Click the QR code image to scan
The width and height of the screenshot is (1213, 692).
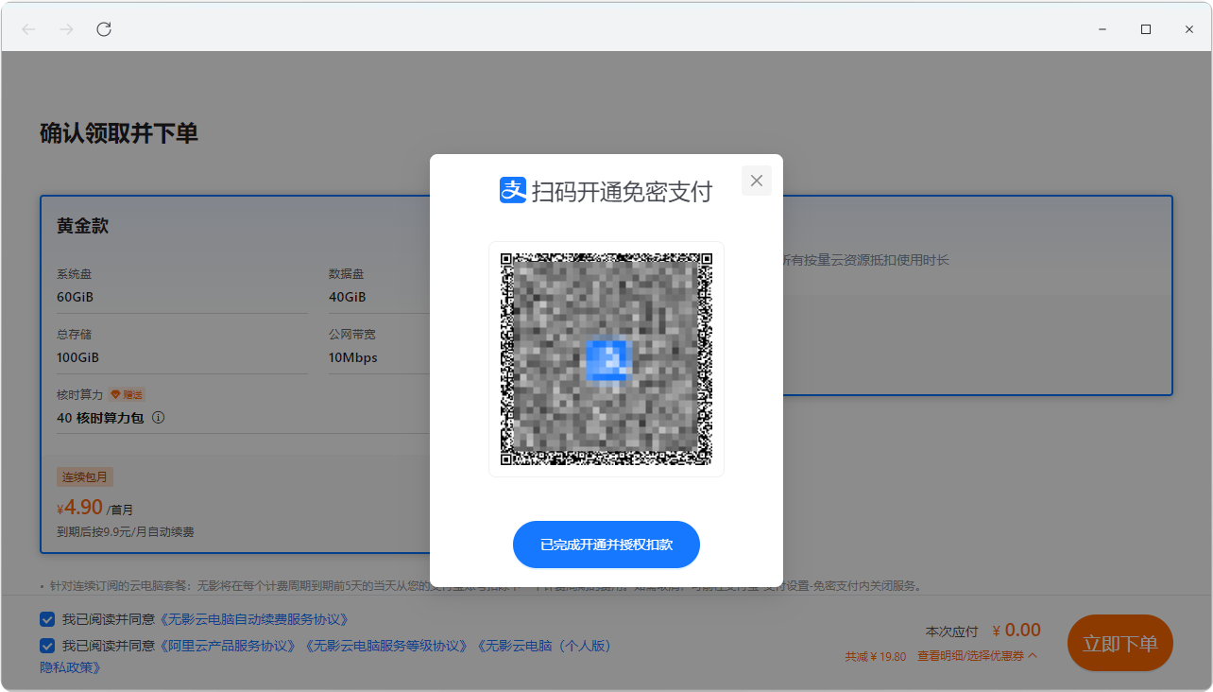pos(606,358)
